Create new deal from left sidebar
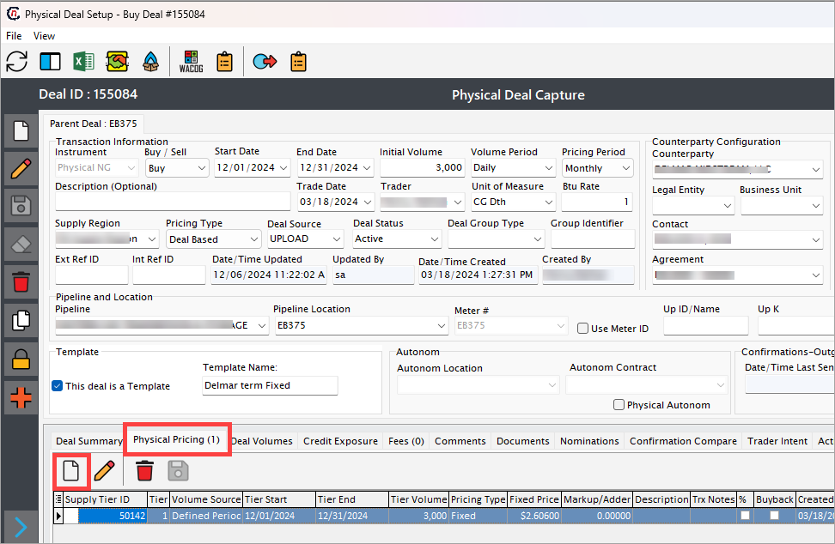 [x=21, y=130]
